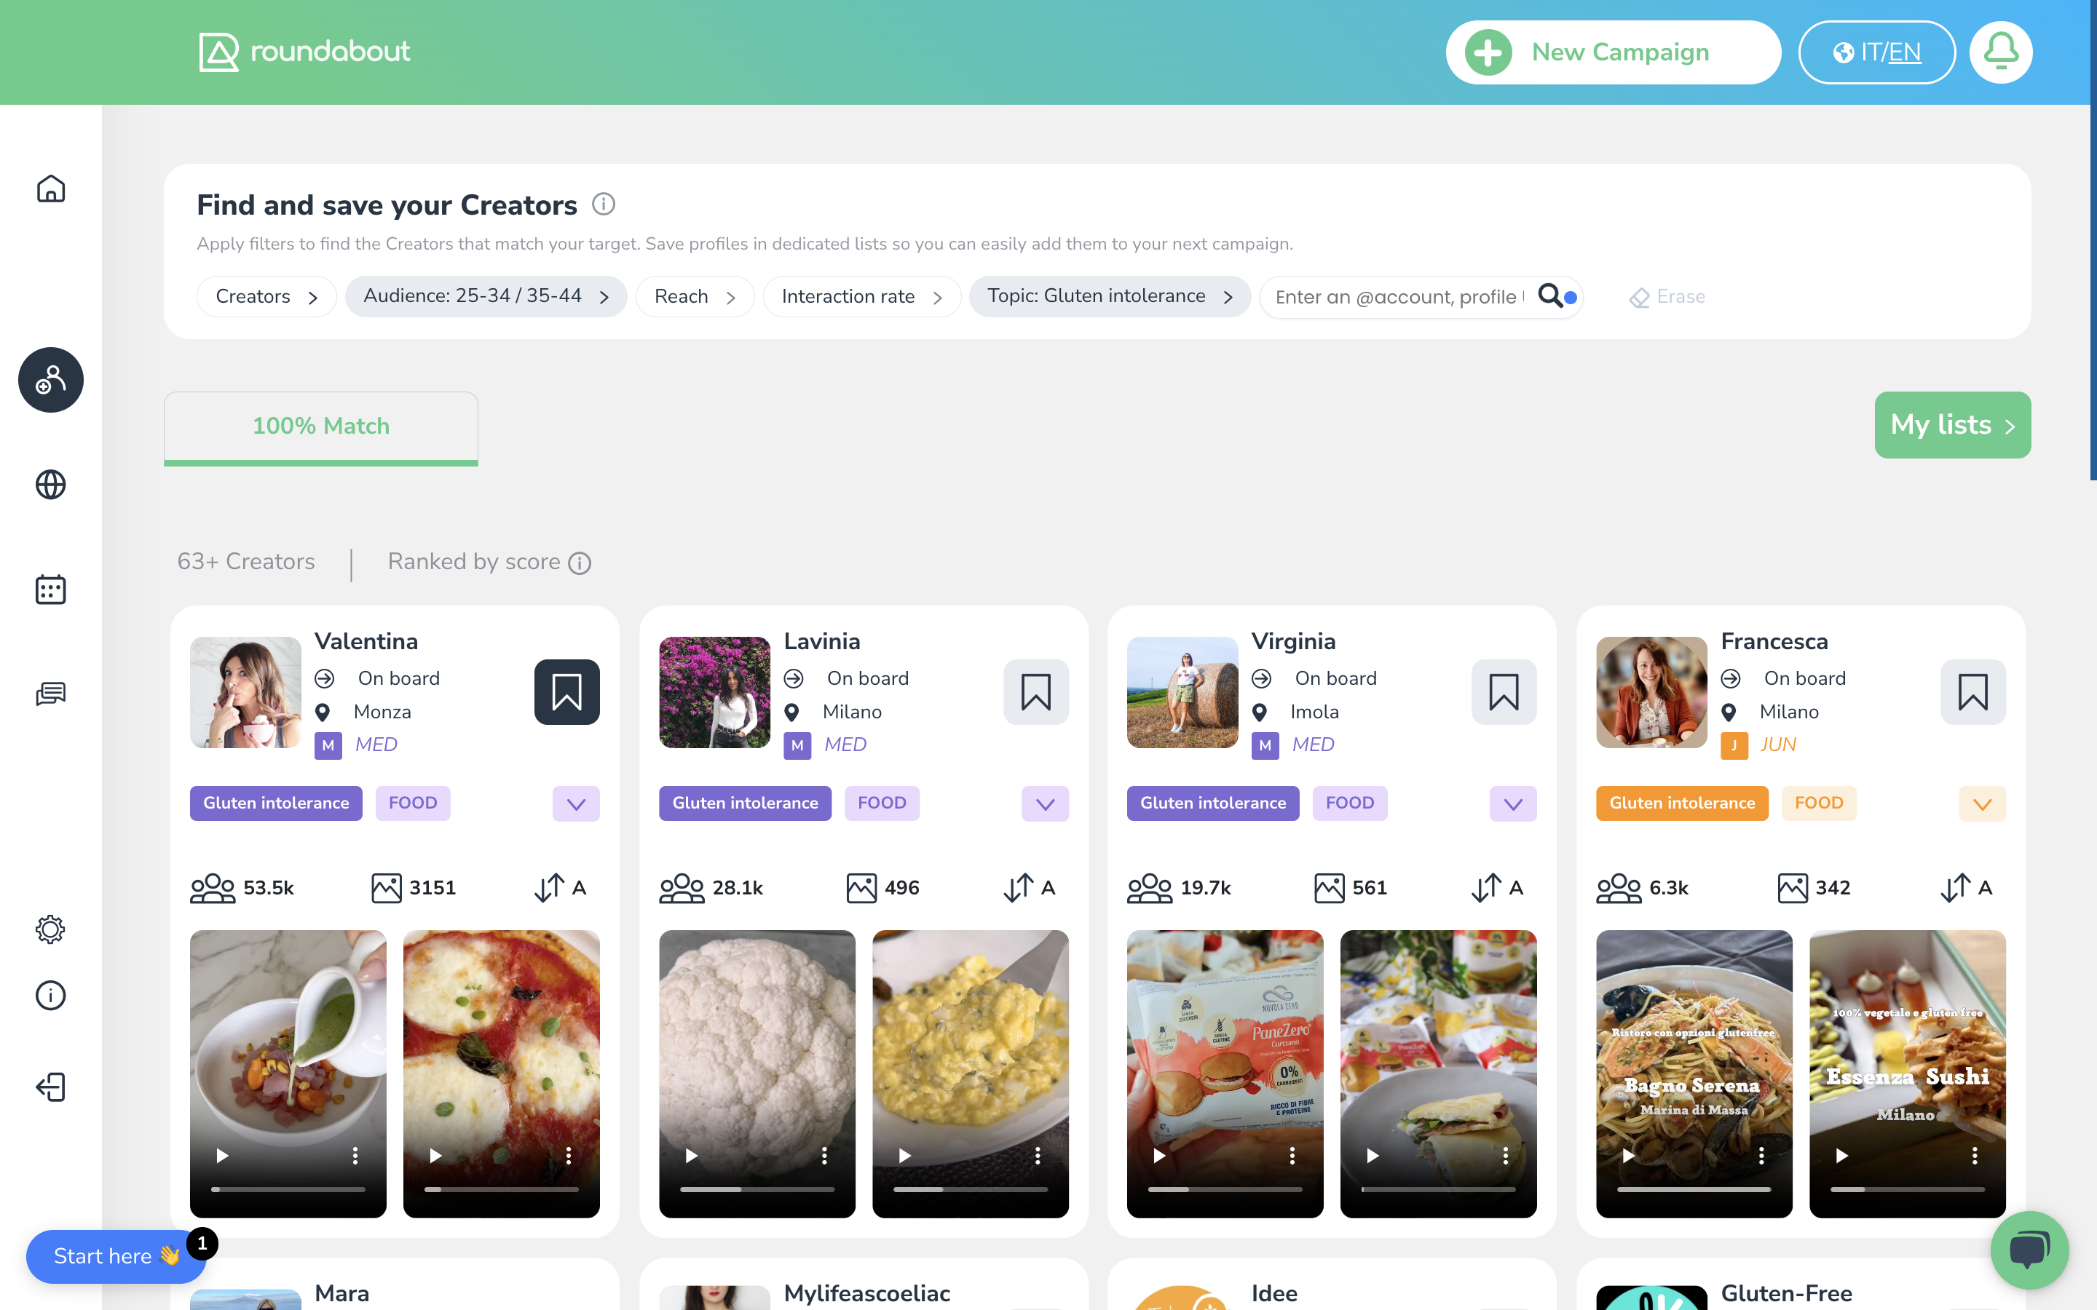Expand the Audience: 25-34 / 35-44 filter

click(x=485, y=296)
